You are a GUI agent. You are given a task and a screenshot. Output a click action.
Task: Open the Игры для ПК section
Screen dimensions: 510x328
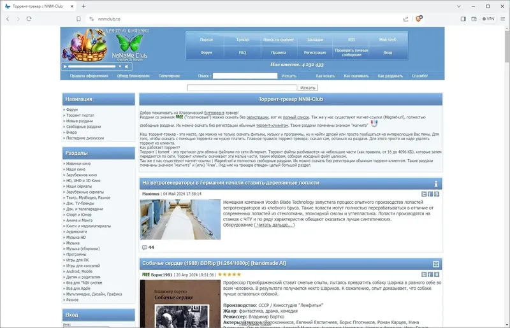(77, 260)
